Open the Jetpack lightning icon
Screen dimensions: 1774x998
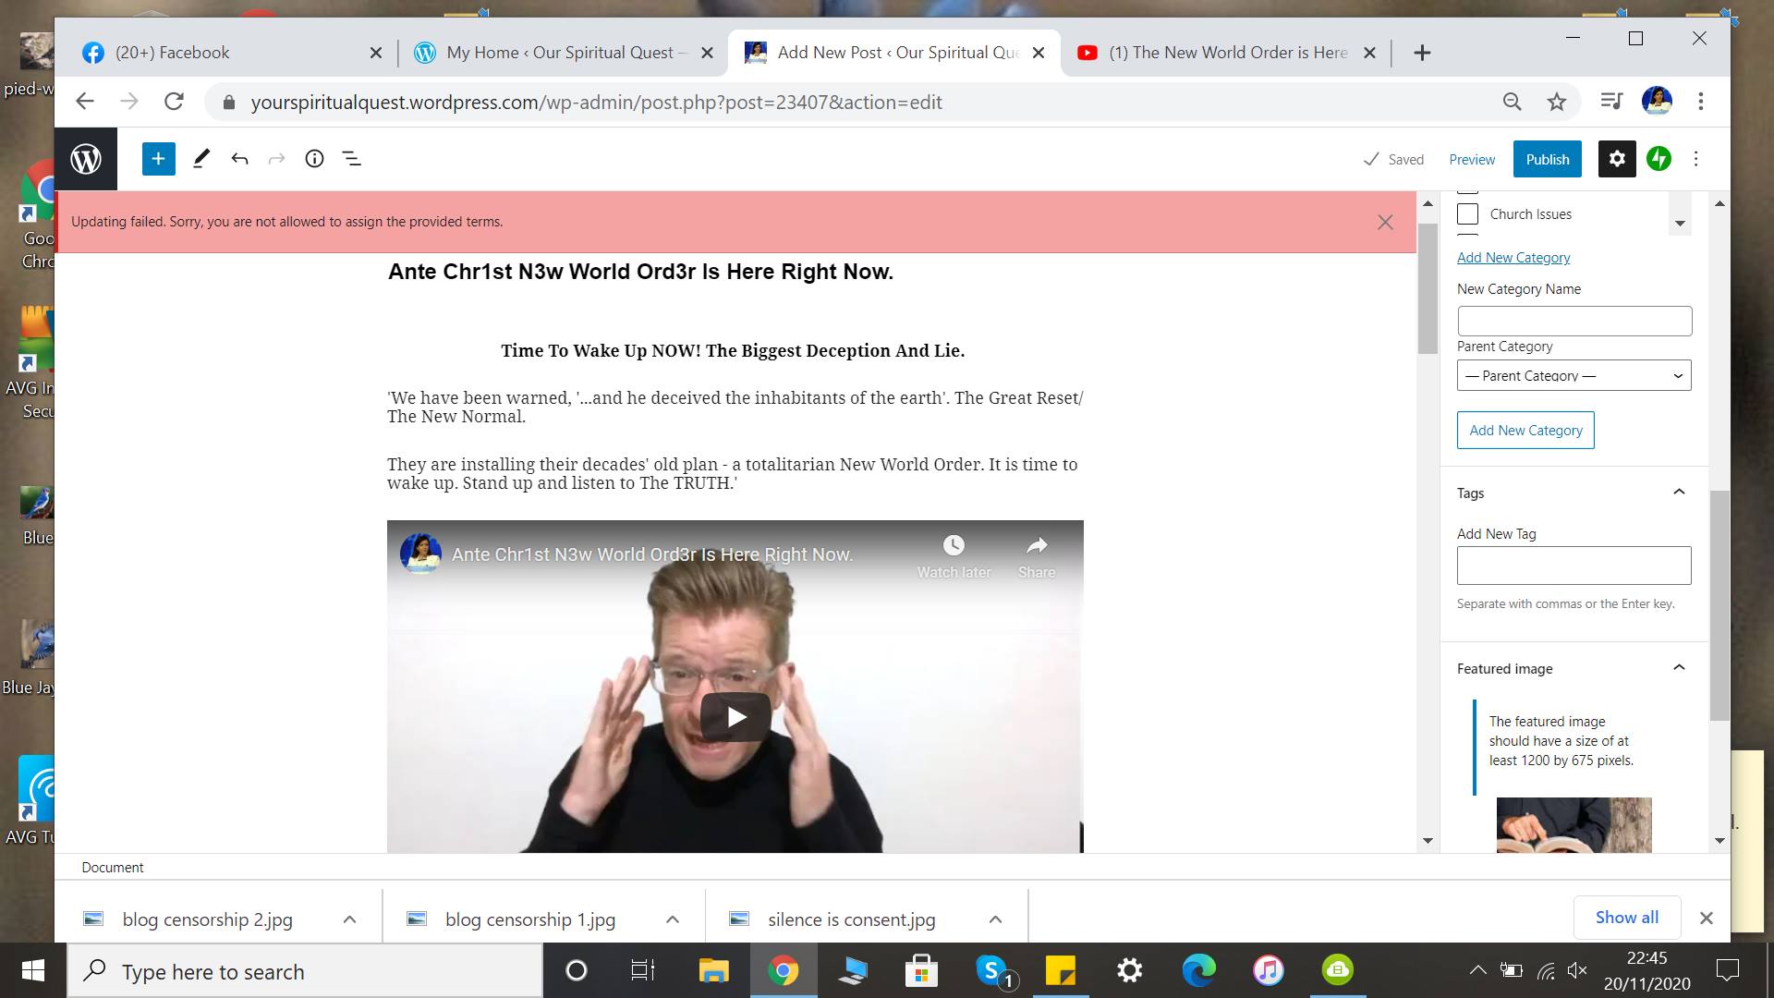[1659, 159]
